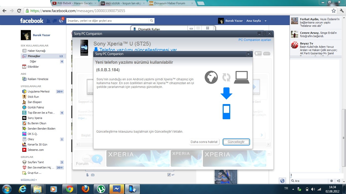Click Grup Kur… to create group
Viewport: 346px width, 194px height.
tap(34, 173)
